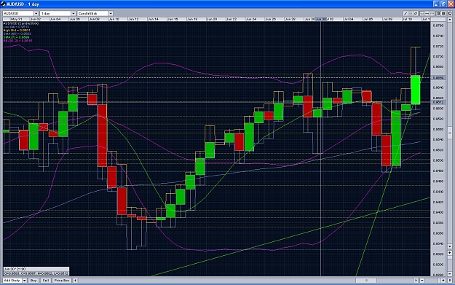This screenshot has height=285, width=455.
Task: Select the horizontal lines drawing tool
Action: 411,13
